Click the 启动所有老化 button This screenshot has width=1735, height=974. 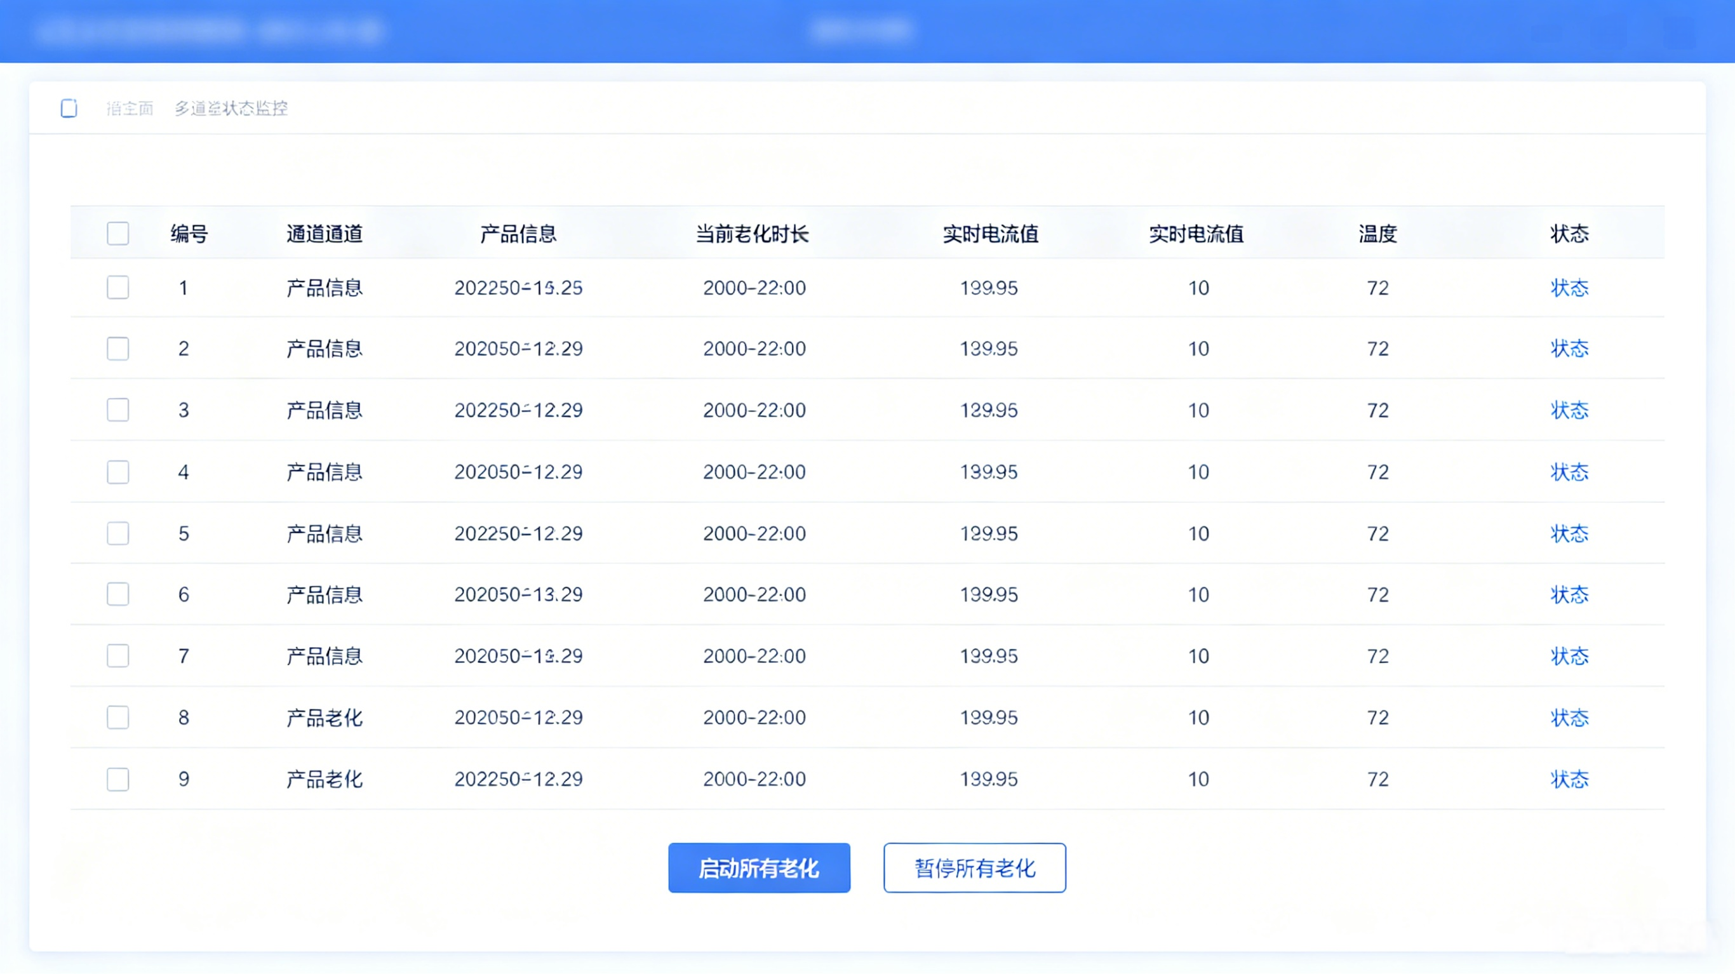(x=759, y=868)
